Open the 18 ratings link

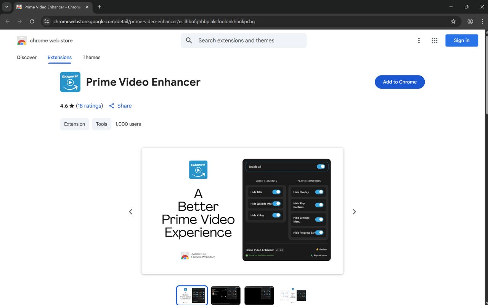90,106
